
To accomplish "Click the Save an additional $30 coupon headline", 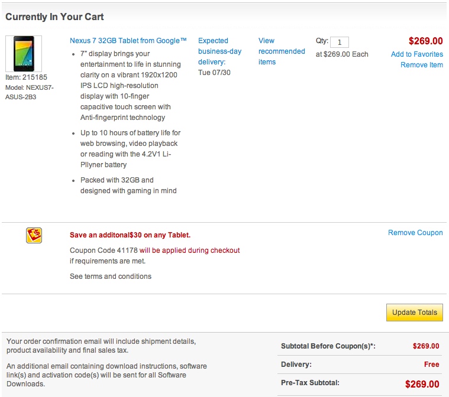I will tap(130, 235).
